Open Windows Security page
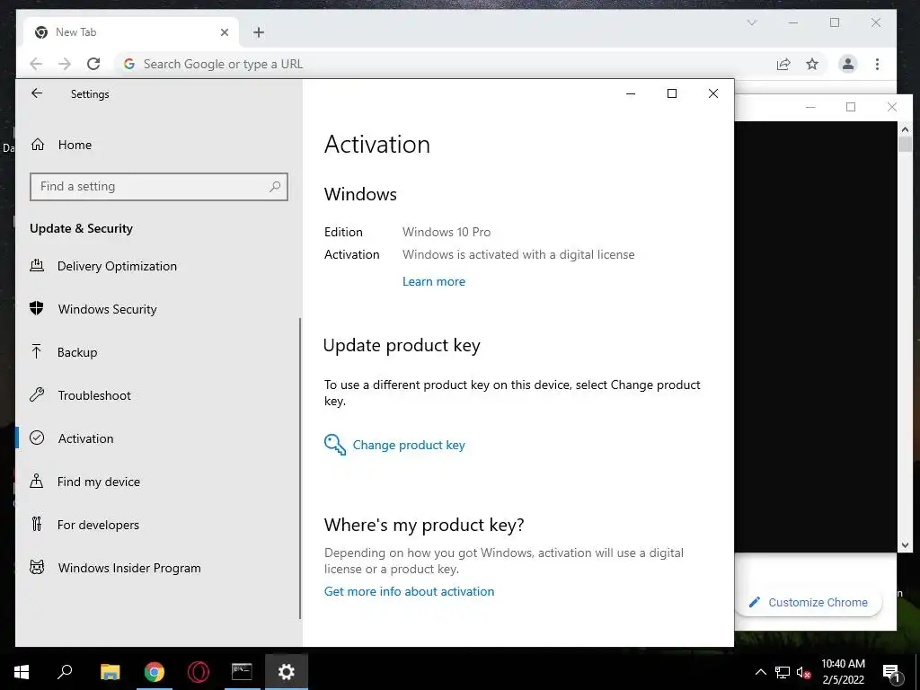This screenshot has width=920, height=690. pos(108,309)
